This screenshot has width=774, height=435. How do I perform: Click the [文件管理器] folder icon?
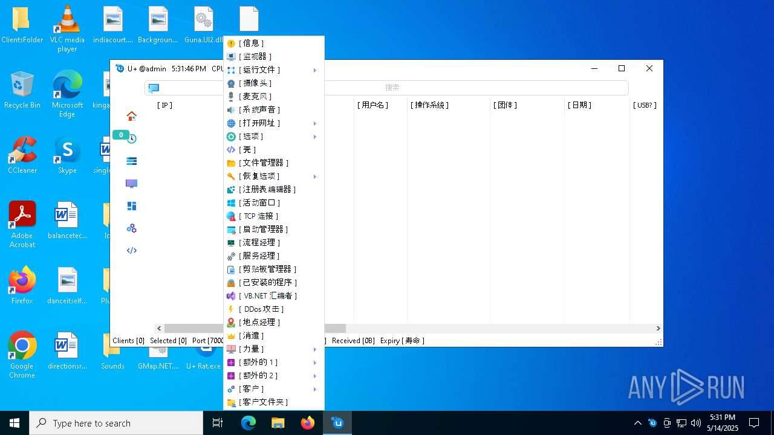tap(231, 163)
